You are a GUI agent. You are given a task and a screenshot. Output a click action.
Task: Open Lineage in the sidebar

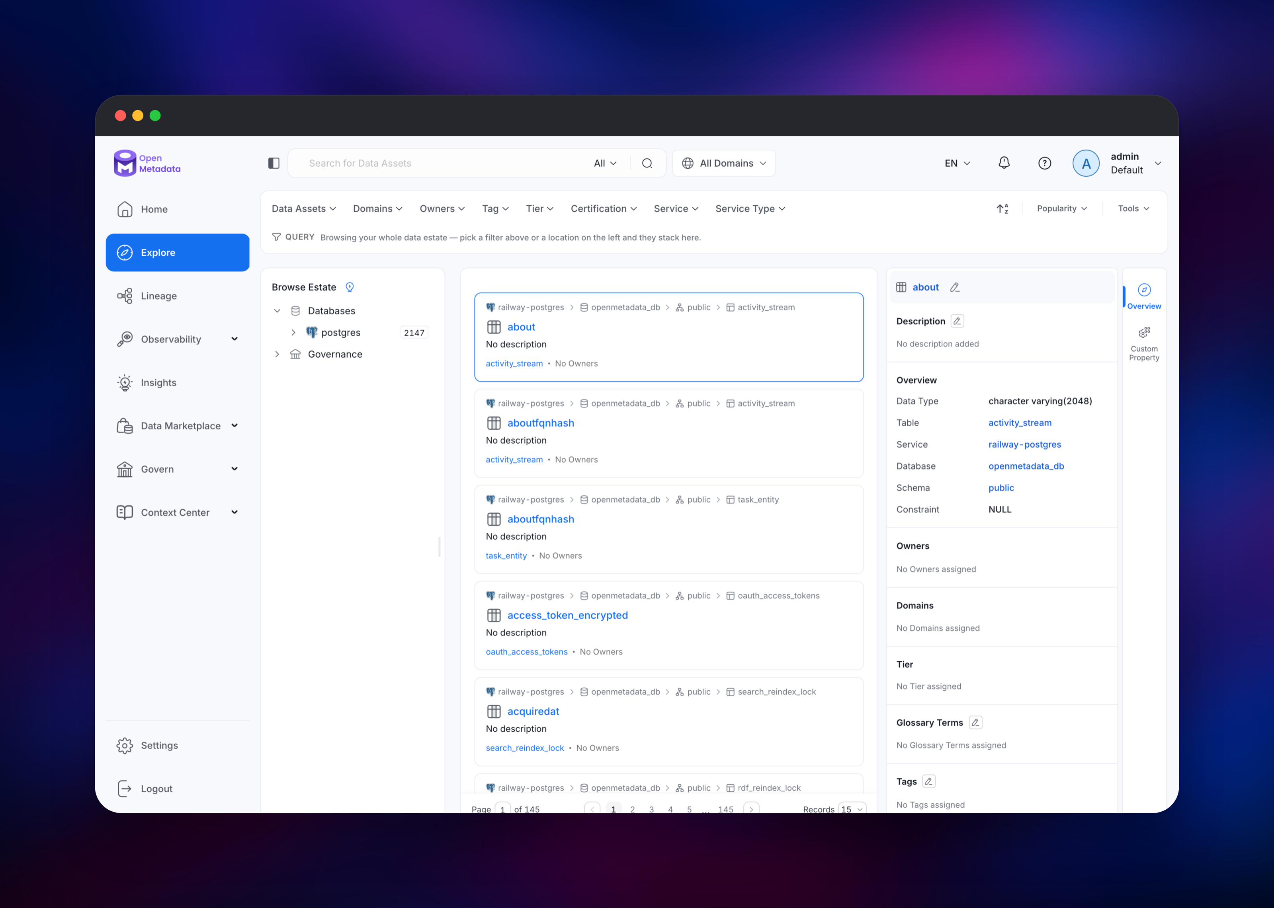[177, 296]
